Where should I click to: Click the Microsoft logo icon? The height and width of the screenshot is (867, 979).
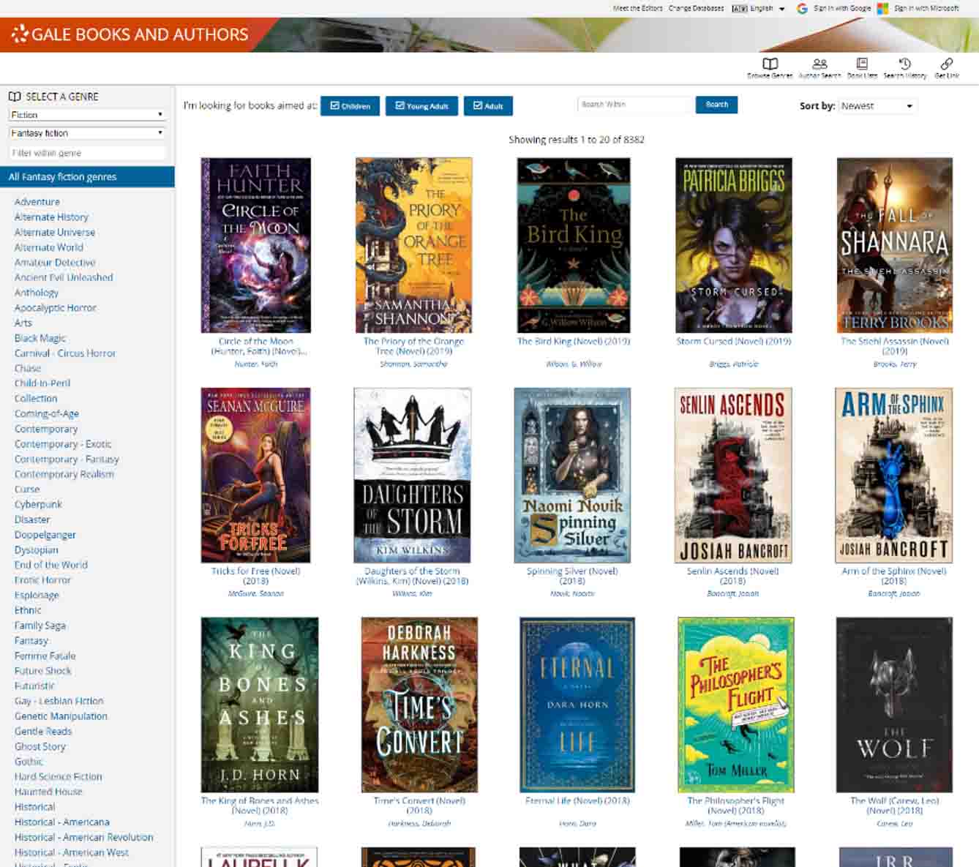(x=882, y=9)
